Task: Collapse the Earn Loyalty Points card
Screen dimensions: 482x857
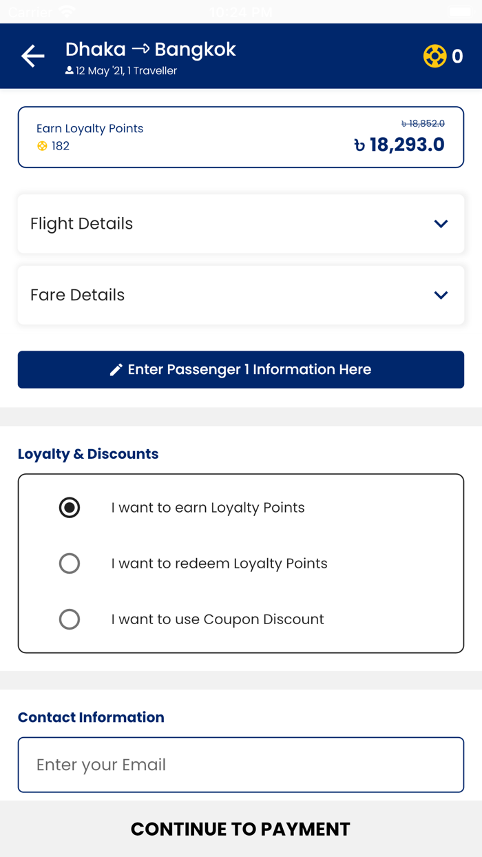Action: [x=241, y=136]
